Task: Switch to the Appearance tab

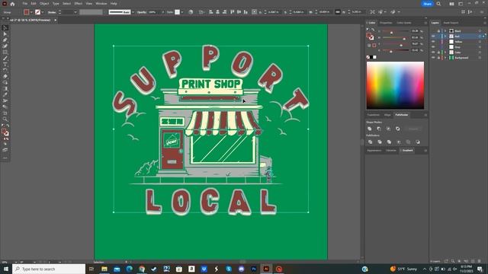Action: click(x=374, y=151)
